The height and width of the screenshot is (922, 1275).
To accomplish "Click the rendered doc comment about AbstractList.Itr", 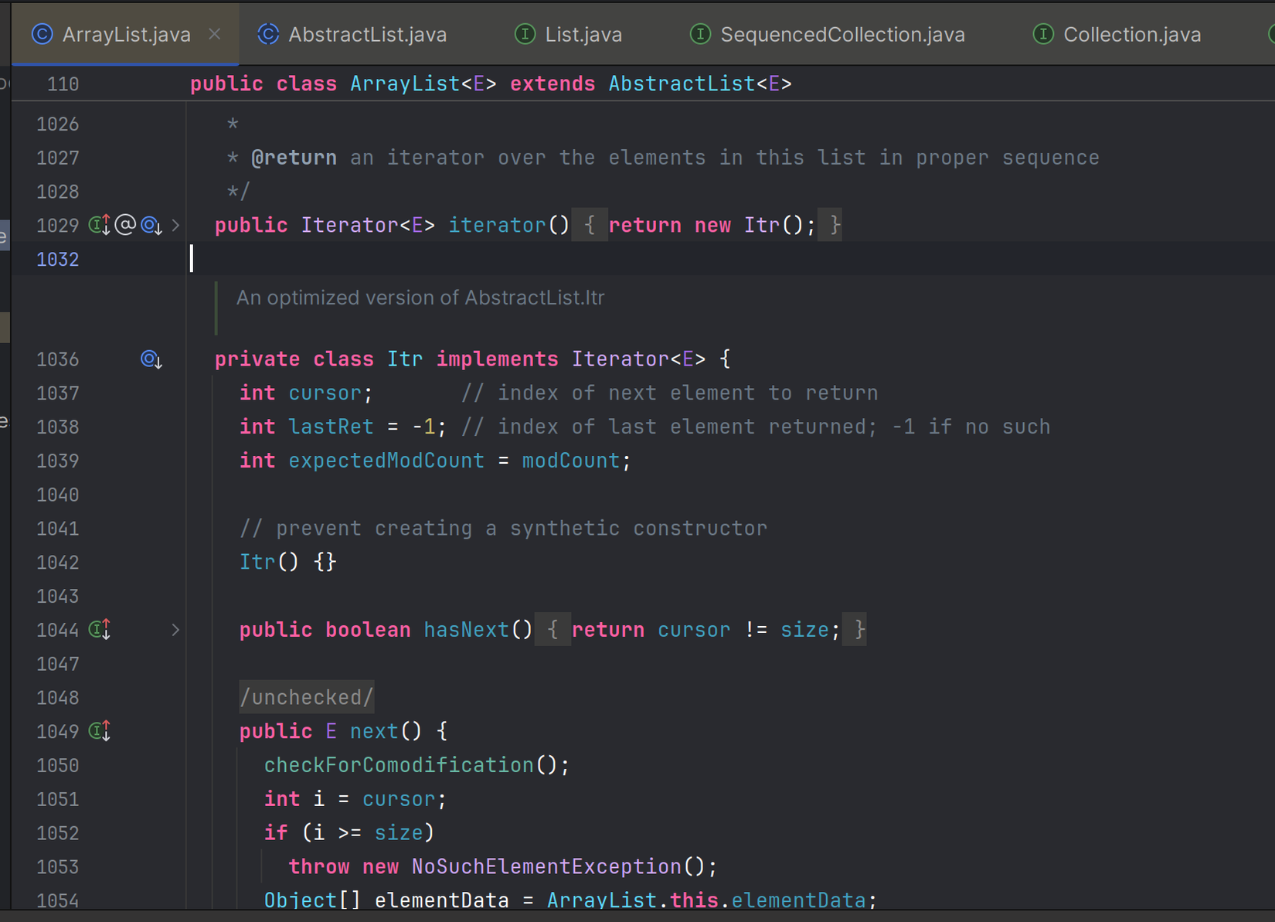I will pyautogui.click(x=421, y=298).
